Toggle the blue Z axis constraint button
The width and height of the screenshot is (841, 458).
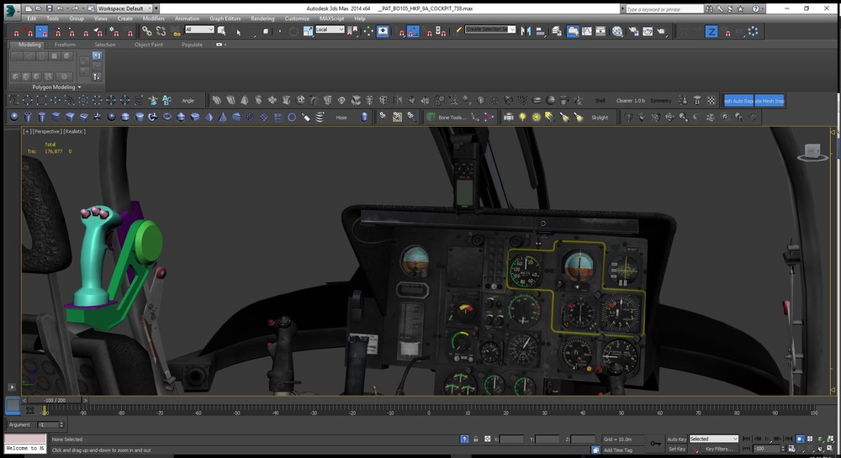click(x=711, y=31)
